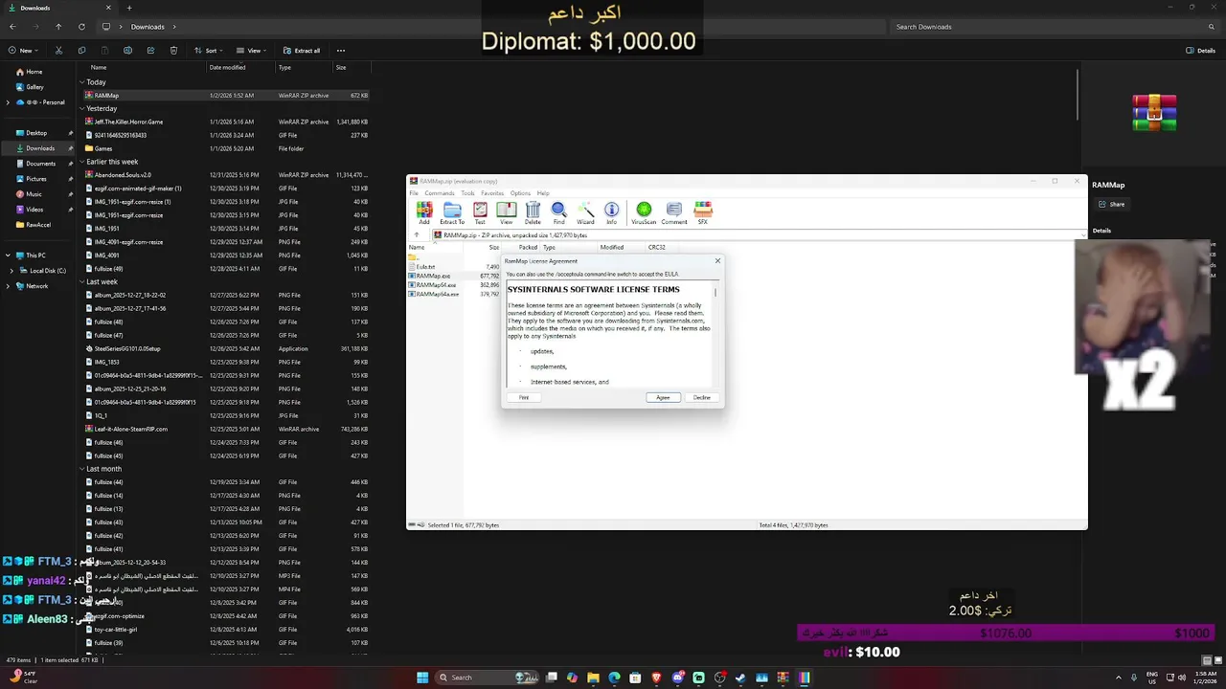1226x689 pixels.
Task: Click the WinRAR SFX icon
Action: pyautogui.click(x=703, y=212)
